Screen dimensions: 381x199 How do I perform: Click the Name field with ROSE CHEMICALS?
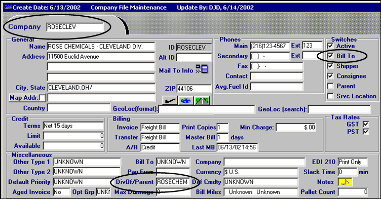pyautogui.click(x=101, y=47)
